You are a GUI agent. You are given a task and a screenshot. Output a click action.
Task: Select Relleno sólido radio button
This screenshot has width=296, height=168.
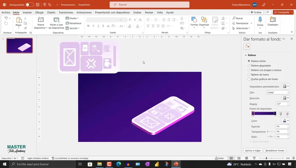pyautogui.click(x=249, y=61)
